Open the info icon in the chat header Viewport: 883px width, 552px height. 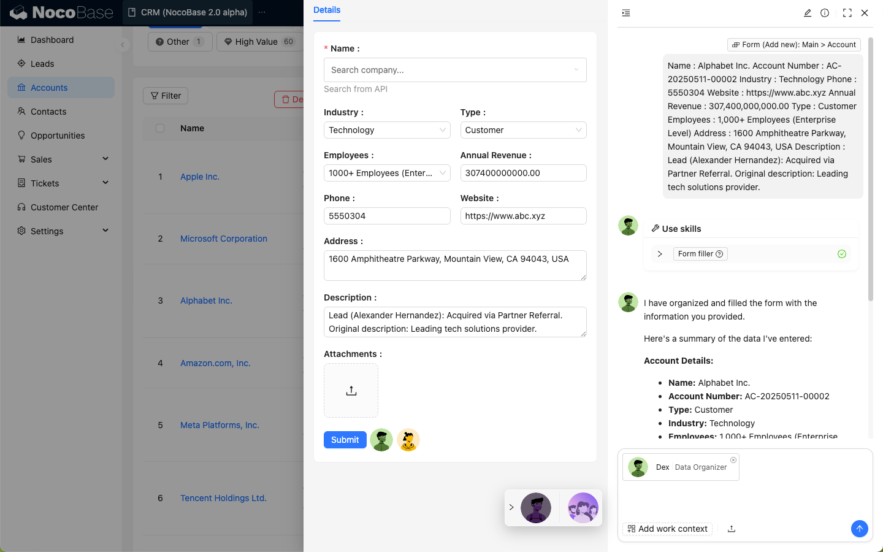pos(825,13)
